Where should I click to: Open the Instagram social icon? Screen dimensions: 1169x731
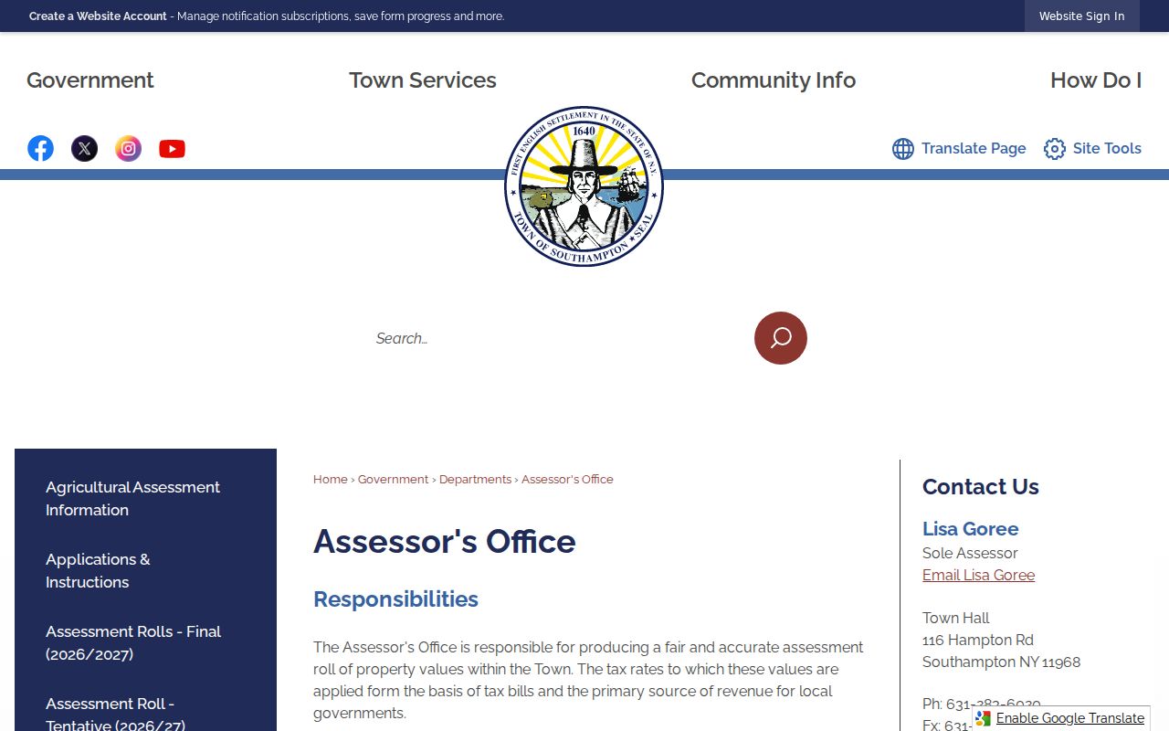point(128,148)
